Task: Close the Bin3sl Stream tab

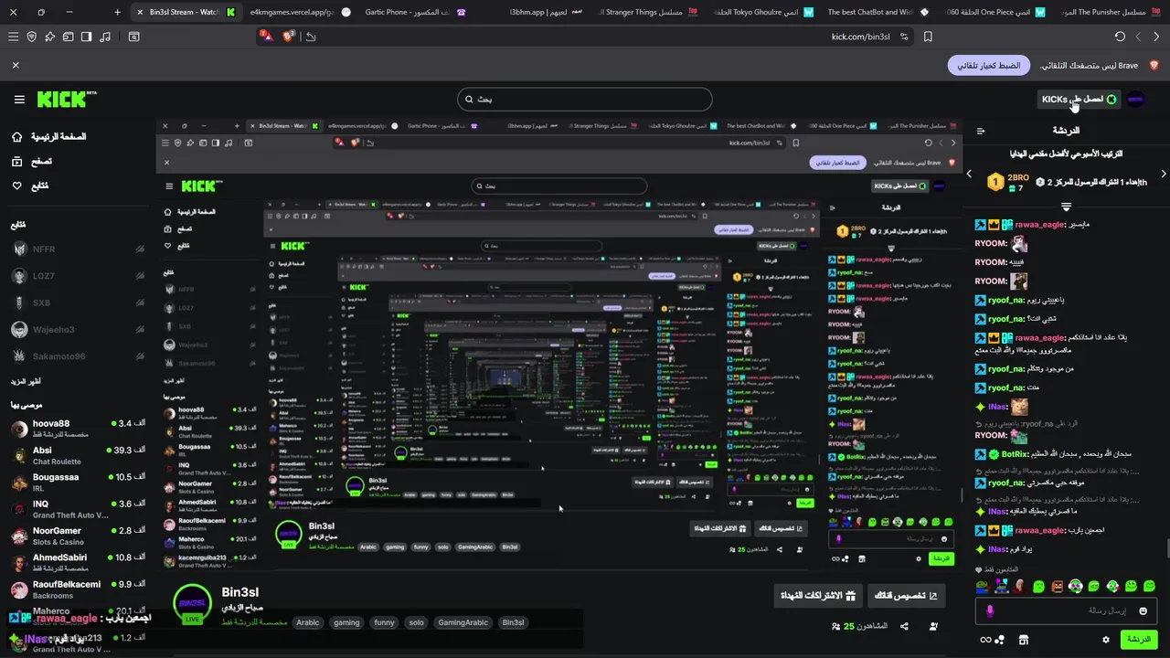Action: (x=141, y=12)
